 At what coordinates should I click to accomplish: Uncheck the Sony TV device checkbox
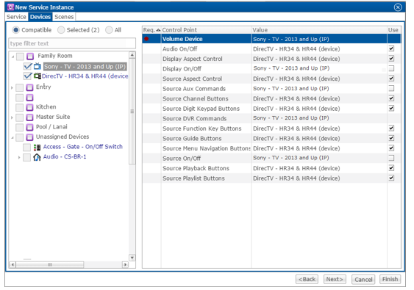[27, 66]
